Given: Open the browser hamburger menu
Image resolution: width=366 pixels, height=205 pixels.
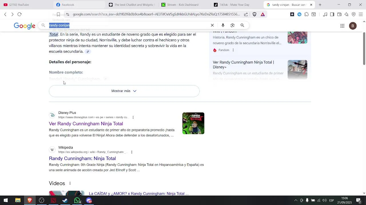Looking at the screenshot, I should click(361, 14).
